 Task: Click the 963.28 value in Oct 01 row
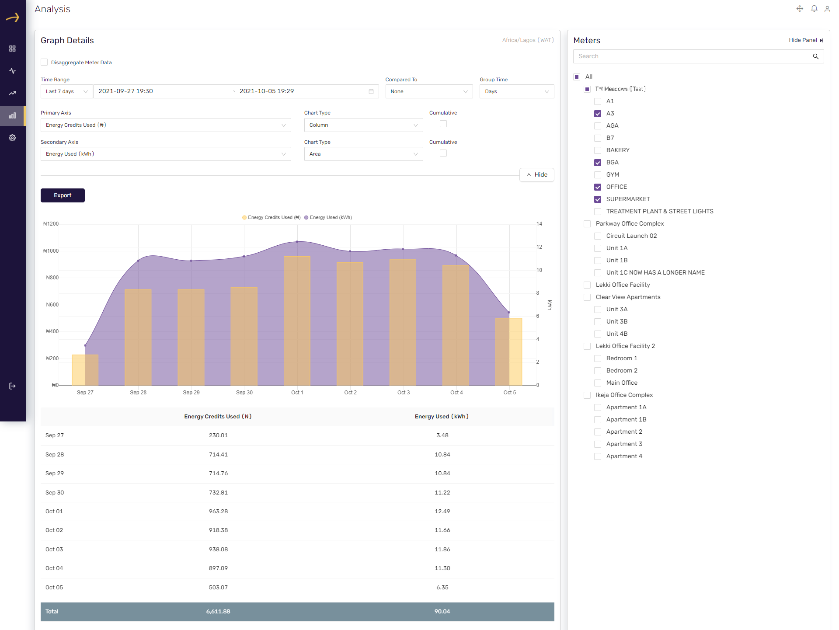[x=218, y=512]
